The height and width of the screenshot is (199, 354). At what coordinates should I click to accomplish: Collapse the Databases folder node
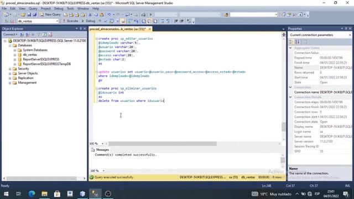point(10,45)
